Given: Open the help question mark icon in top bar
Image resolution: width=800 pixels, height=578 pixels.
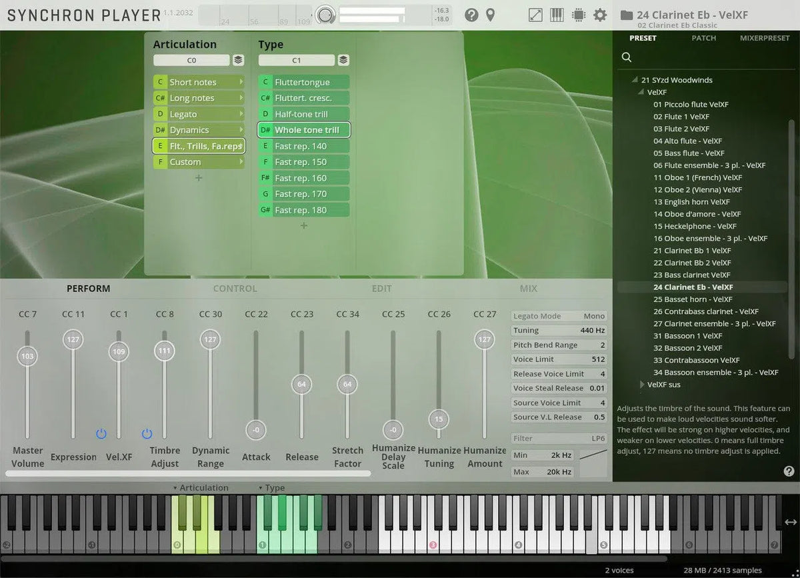Looking at the screenshot, I should (x=471, y=15).
